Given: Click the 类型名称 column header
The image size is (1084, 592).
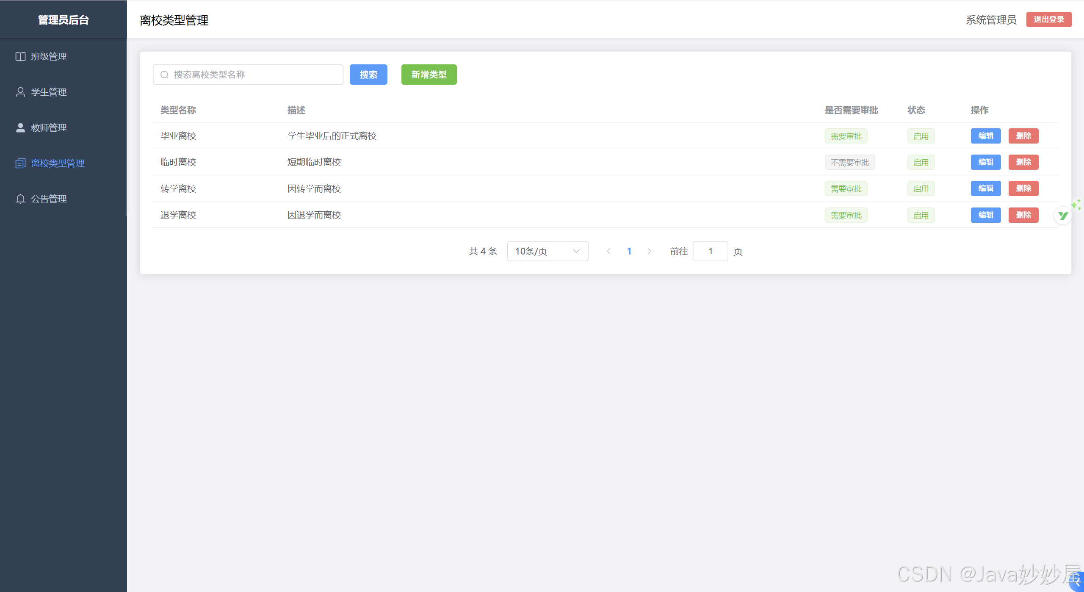Looking at the screenshot, I should pos(178,110).
